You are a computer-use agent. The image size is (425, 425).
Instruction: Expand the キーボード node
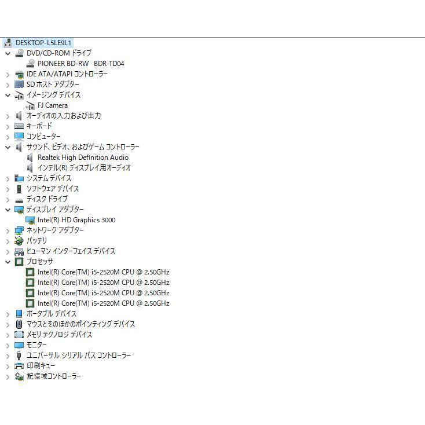8,126
